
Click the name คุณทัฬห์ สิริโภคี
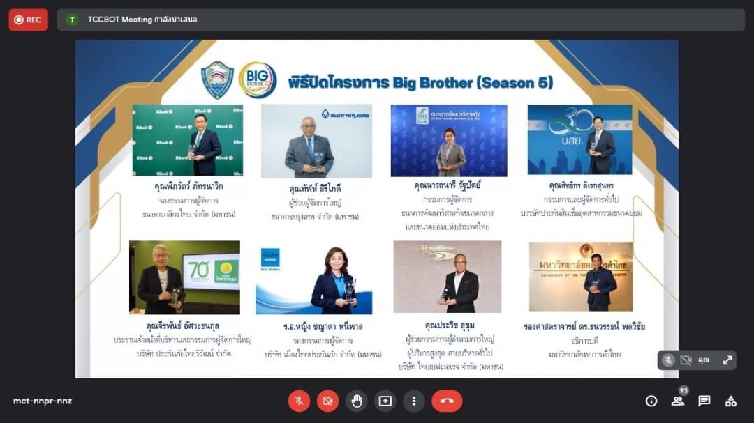[x=315, y=188]
